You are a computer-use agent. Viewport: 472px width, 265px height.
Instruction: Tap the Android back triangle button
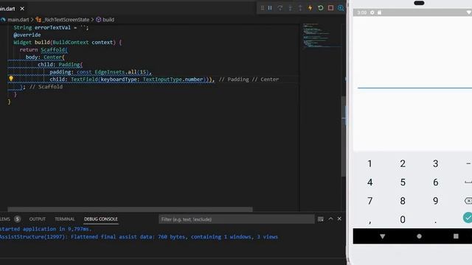point(382,236)
